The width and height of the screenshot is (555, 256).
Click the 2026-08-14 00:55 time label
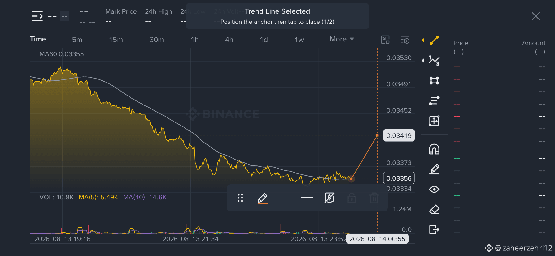click(x=377, y=239)
